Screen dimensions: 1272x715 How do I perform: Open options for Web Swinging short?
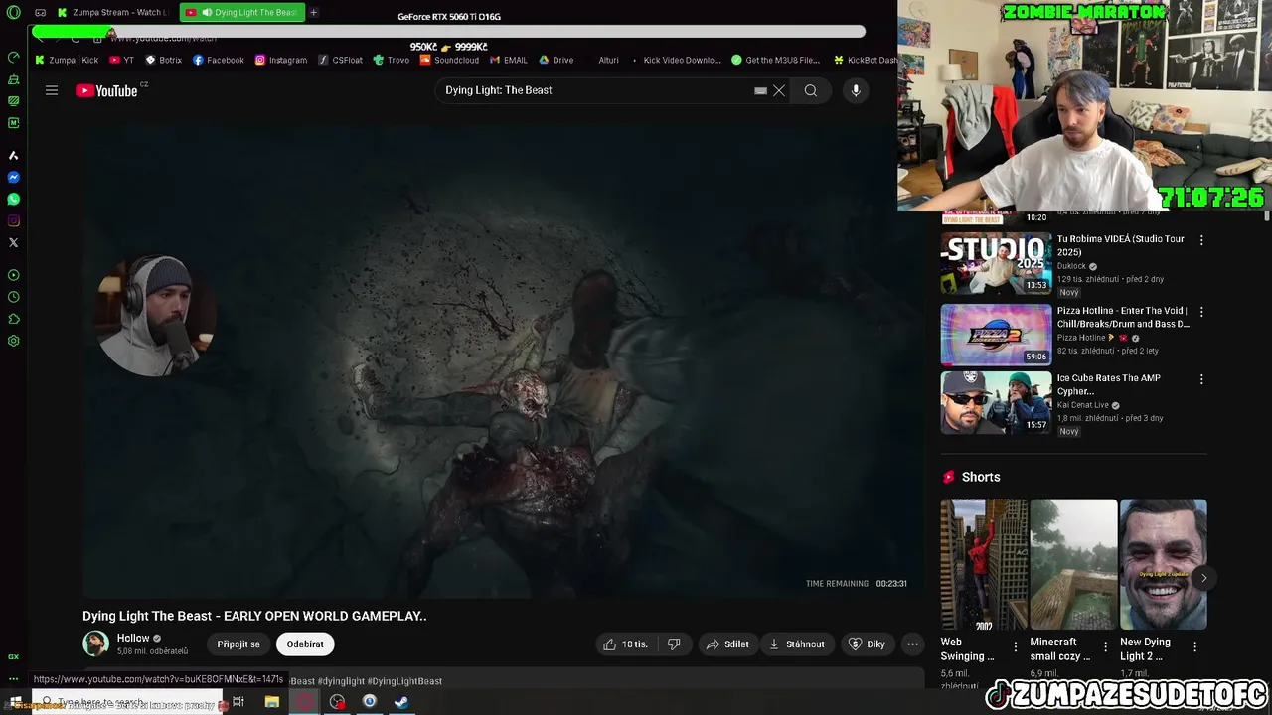(1015, 646)
